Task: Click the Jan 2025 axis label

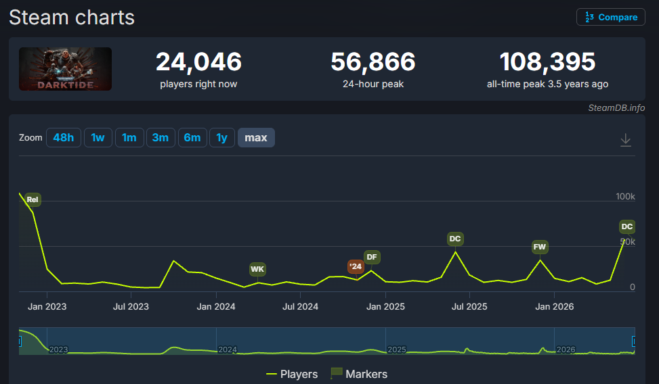Action: pyautogui.click(x=385, y=307)
